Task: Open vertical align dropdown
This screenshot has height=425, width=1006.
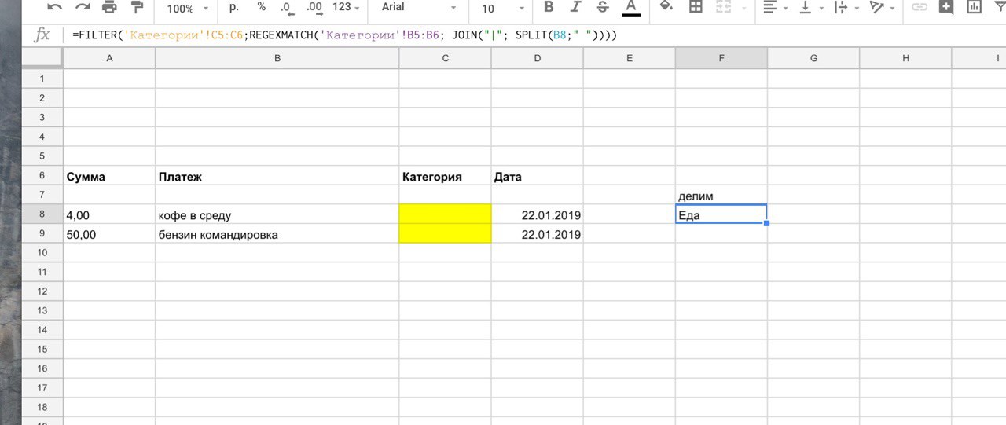Action: coord(810,8)
